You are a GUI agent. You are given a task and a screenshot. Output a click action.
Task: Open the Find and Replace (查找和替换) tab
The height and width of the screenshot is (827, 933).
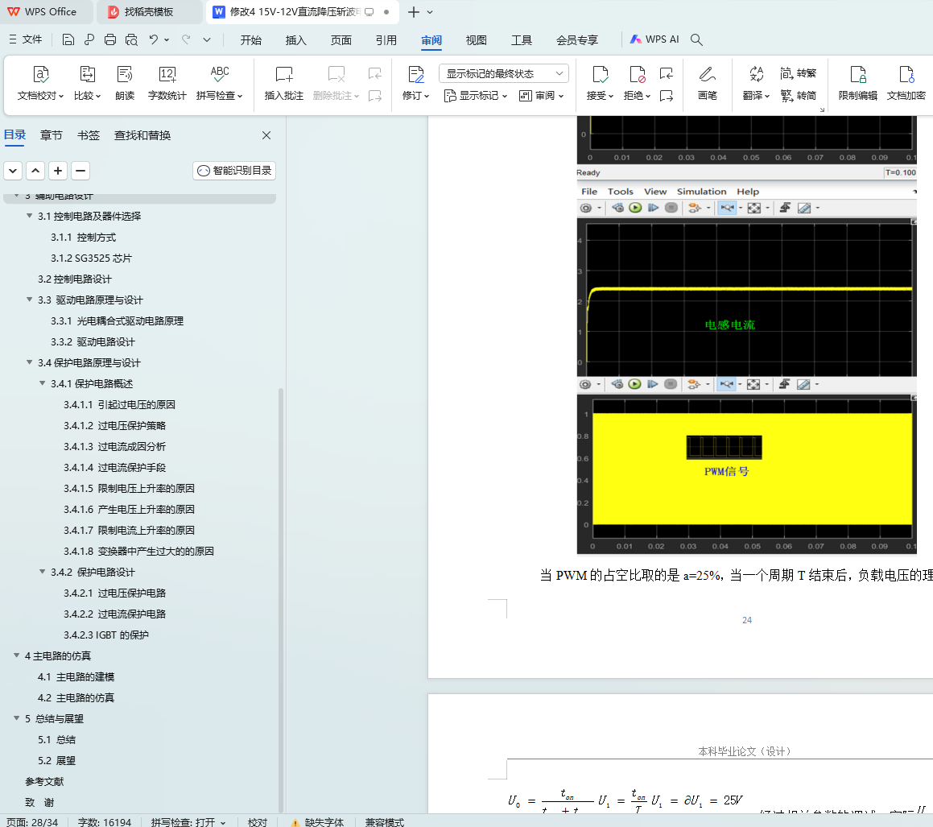(x=142, y=135)
